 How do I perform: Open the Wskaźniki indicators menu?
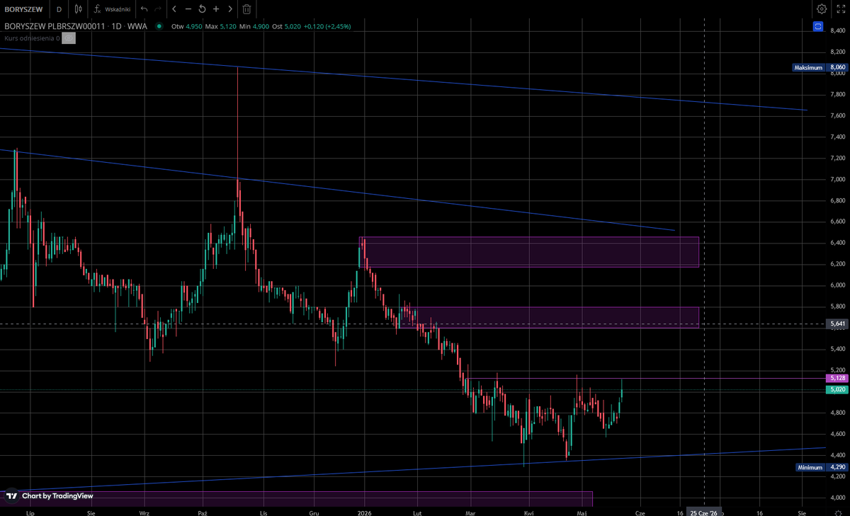(x=112, y=9)
